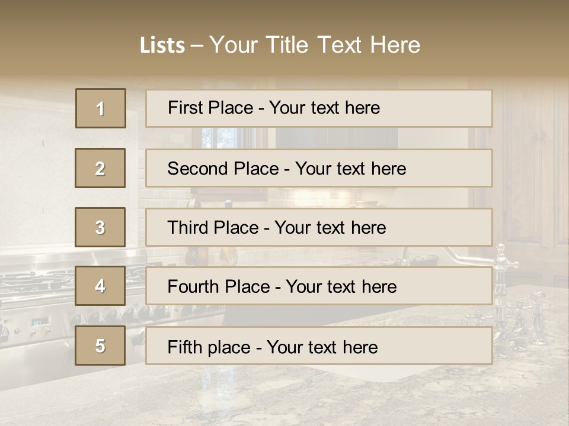Select the number 4 square
Viewport: 569px width, 426px height.
(x=100, y=286)
